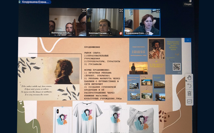Click the microphone icon beside Кондрашина Елена
214x133 pixels.
(20, 2)
